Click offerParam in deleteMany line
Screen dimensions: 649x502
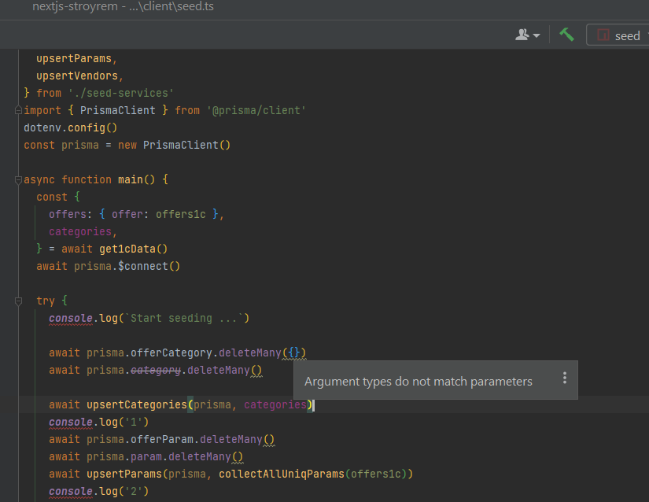162,440
